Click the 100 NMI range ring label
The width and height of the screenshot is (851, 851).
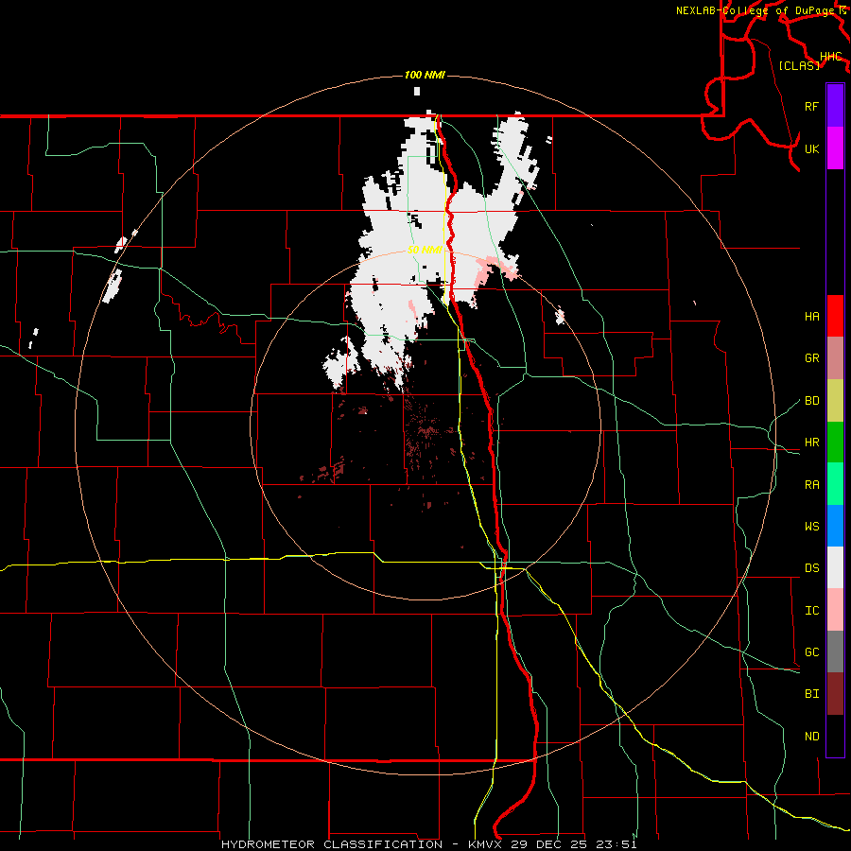[x=425, y=75]
